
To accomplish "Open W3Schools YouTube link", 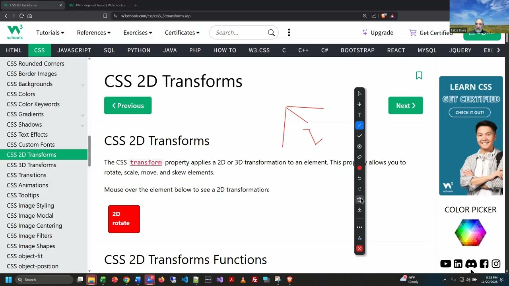I will click(445, 264).
